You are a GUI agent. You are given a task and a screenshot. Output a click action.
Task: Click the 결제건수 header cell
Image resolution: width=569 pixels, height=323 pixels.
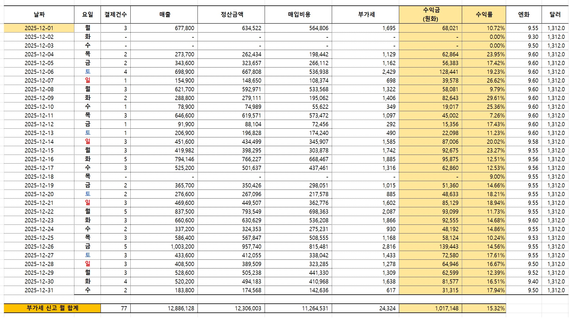point(116,14)
